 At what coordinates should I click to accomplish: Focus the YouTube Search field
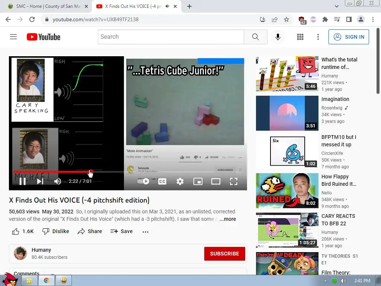pyautogui.click(x=171, y=37)
